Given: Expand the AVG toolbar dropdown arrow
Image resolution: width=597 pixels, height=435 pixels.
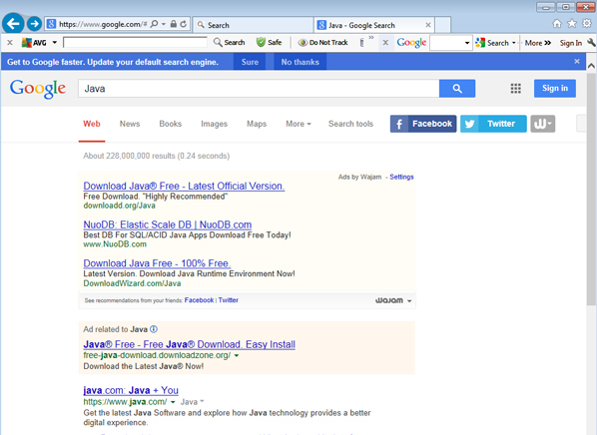Looking at the screenshot, I should (55, 42).
